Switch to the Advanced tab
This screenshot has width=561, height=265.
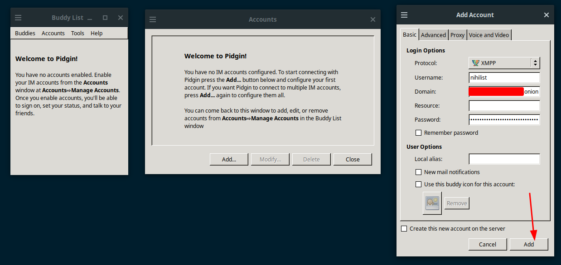pyautogui.click(x=434, y=35)
